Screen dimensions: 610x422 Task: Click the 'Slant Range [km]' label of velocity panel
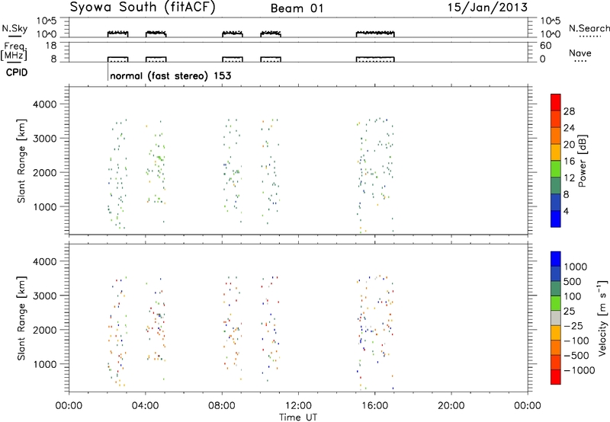(21, 318)
